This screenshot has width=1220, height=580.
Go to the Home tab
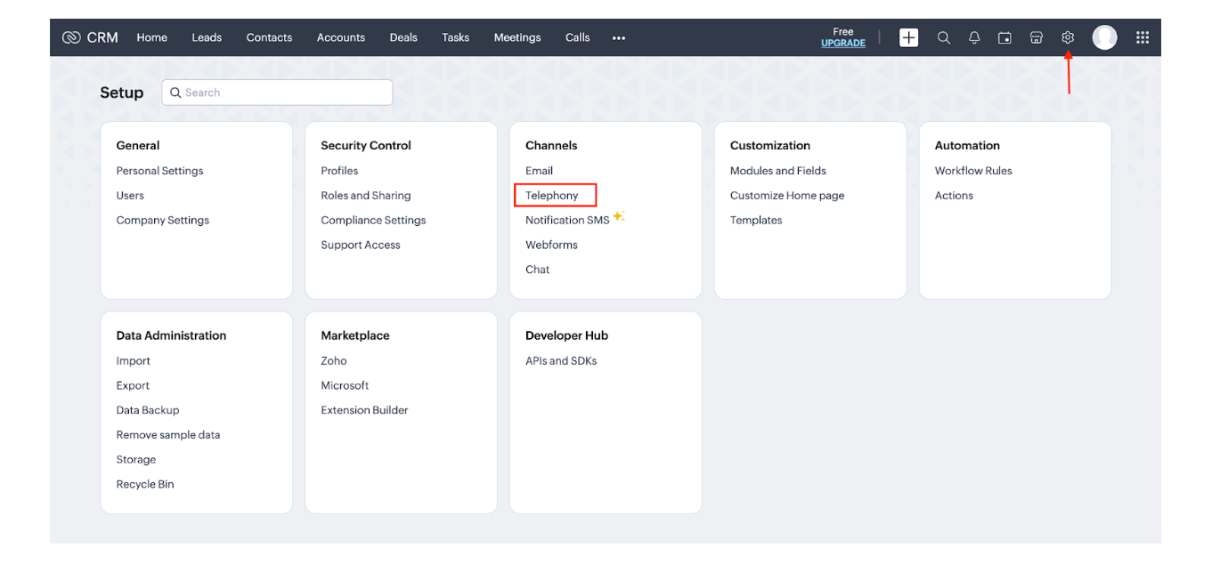(x=152, y=37)
